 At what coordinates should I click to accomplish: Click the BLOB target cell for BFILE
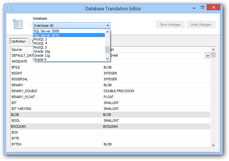coord(157,67)
